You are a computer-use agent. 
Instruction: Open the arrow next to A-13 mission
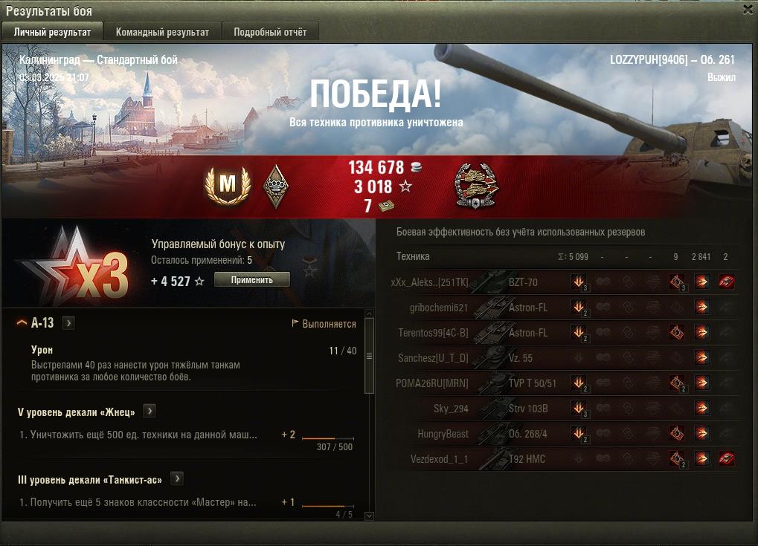[68, 323]
